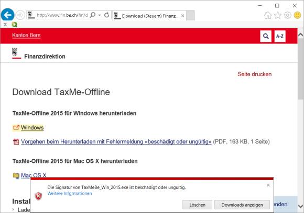Open the Mac OS X download link
The image size is (304, 213).
click(x=34, y=175)
